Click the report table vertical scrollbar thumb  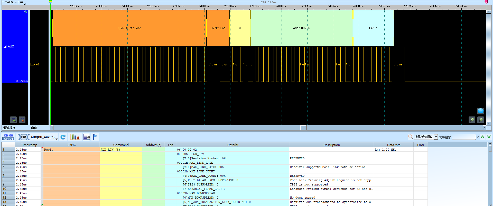point(490,149)
